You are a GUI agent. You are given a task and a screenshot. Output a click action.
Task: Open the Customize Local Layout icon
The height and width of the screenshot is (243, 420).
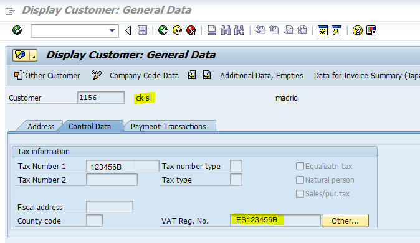(371, 30)
